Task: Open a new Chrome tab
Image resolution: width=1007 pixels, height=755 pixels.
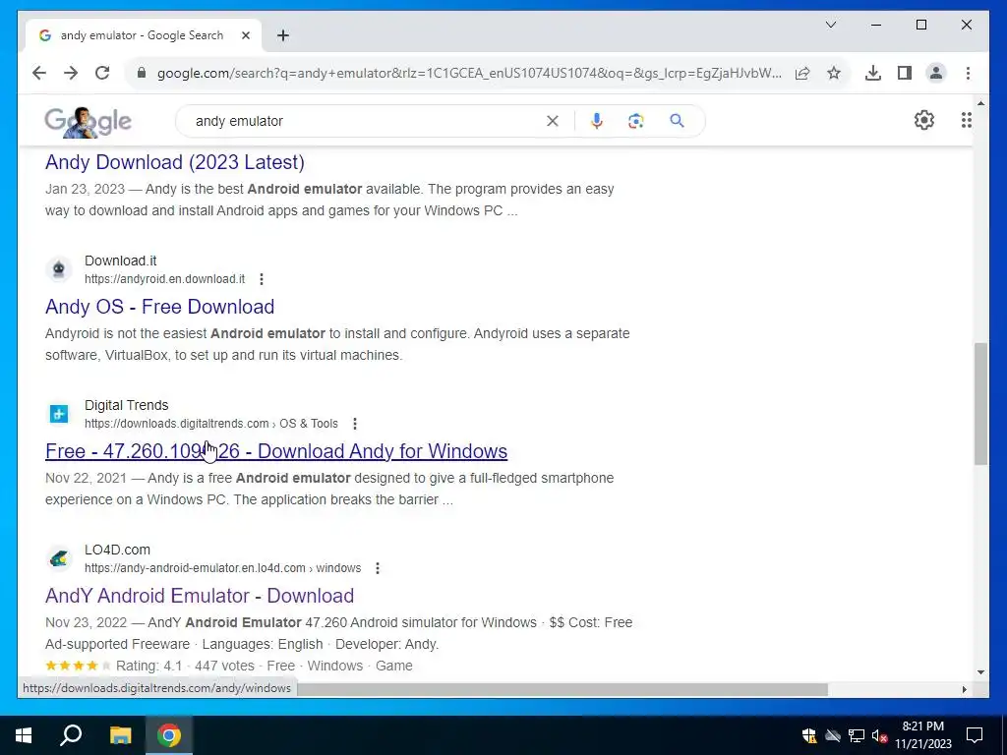Action: pos(283,35)
